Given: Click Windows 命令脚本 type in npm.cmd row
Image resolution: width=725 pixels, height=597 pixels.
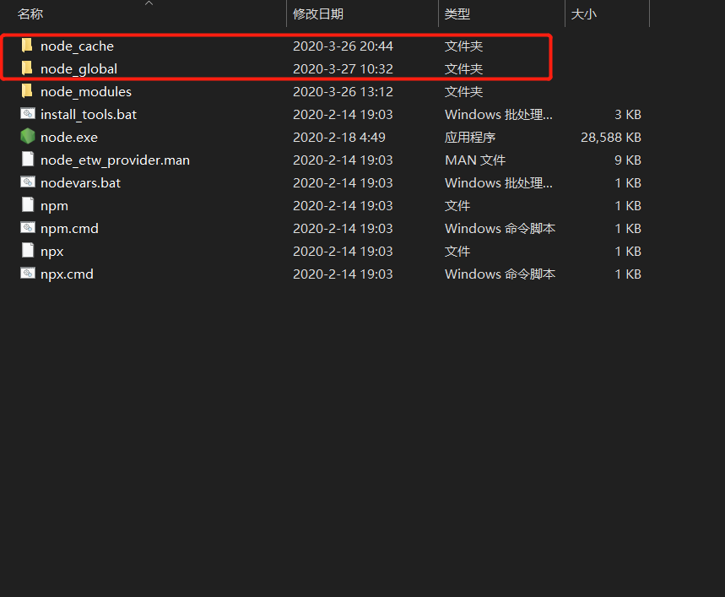Looking at the screenshot, I should [x=500, y=229].
